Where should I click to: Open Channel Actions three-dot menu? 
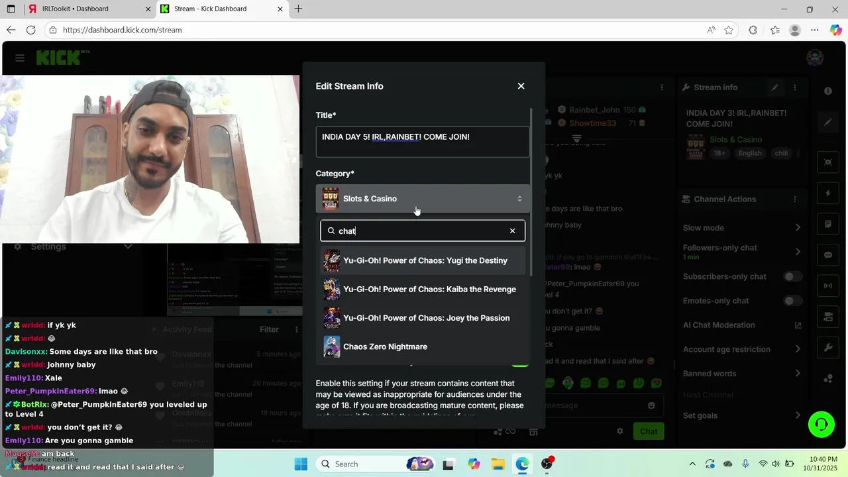795,199
